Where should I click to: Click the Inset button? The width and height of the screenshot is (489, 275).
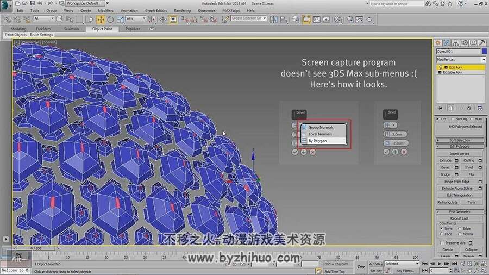click(469, 167)
